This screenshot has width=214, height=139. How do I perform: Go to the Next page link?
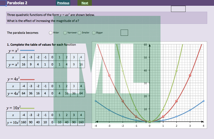tap(85, 3)
